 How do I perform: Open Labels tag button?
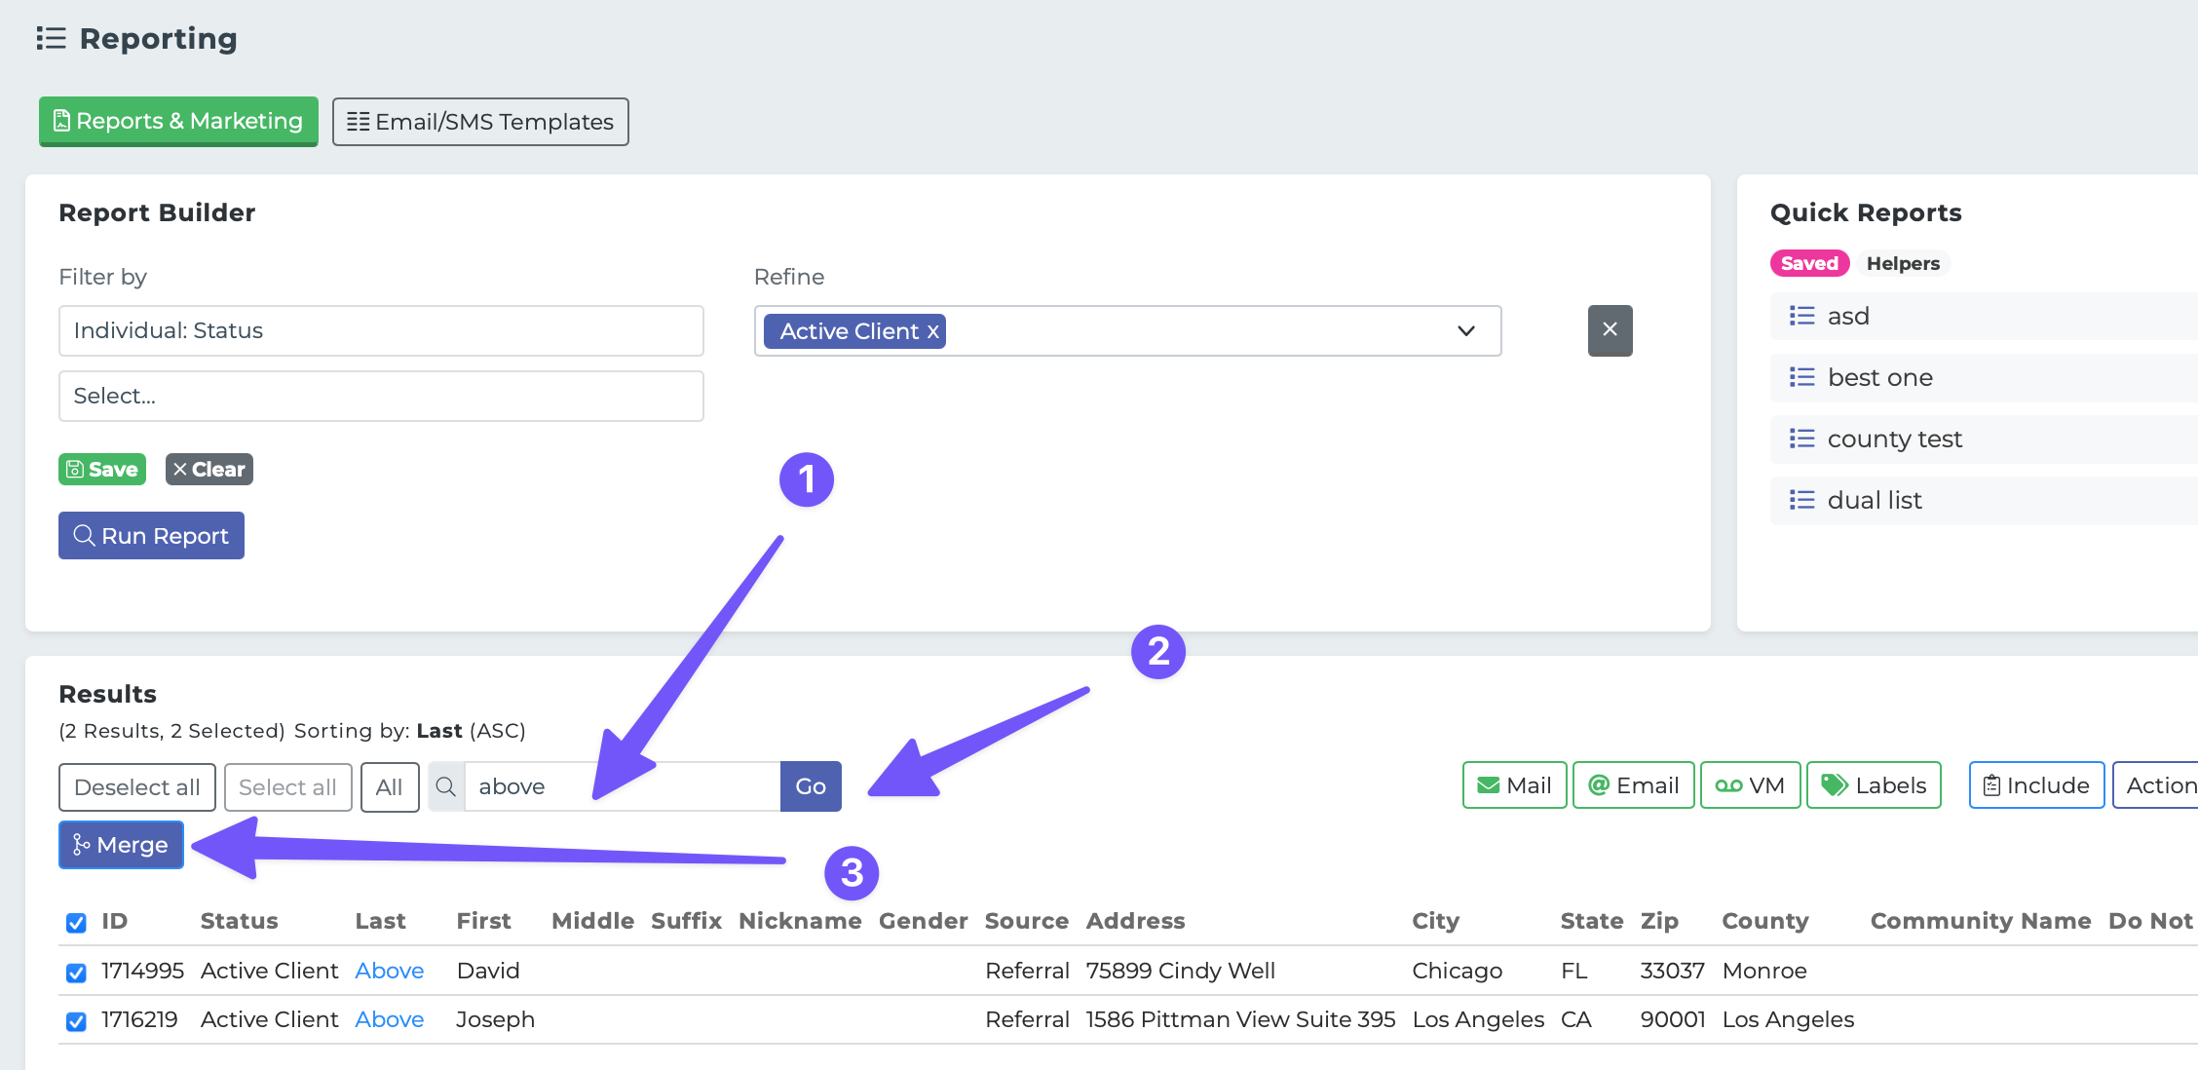(x=1873, y=785)
